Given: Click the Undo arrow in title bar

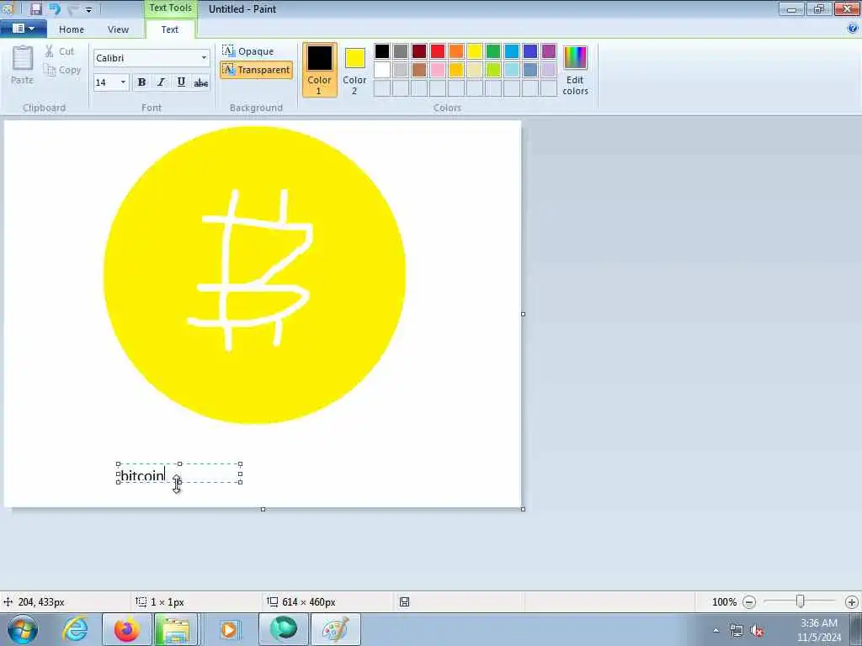Looking at the screenshot, I should [55, 8].
